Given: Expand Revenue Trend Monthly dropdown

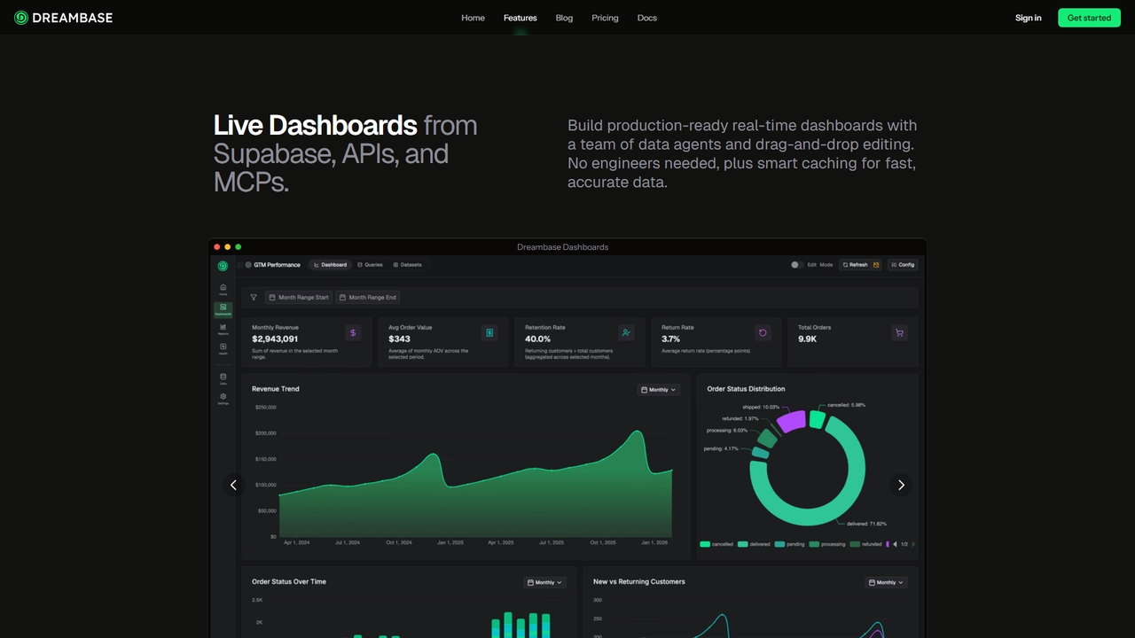Looking at the screenshot, I should pos(659,390).
